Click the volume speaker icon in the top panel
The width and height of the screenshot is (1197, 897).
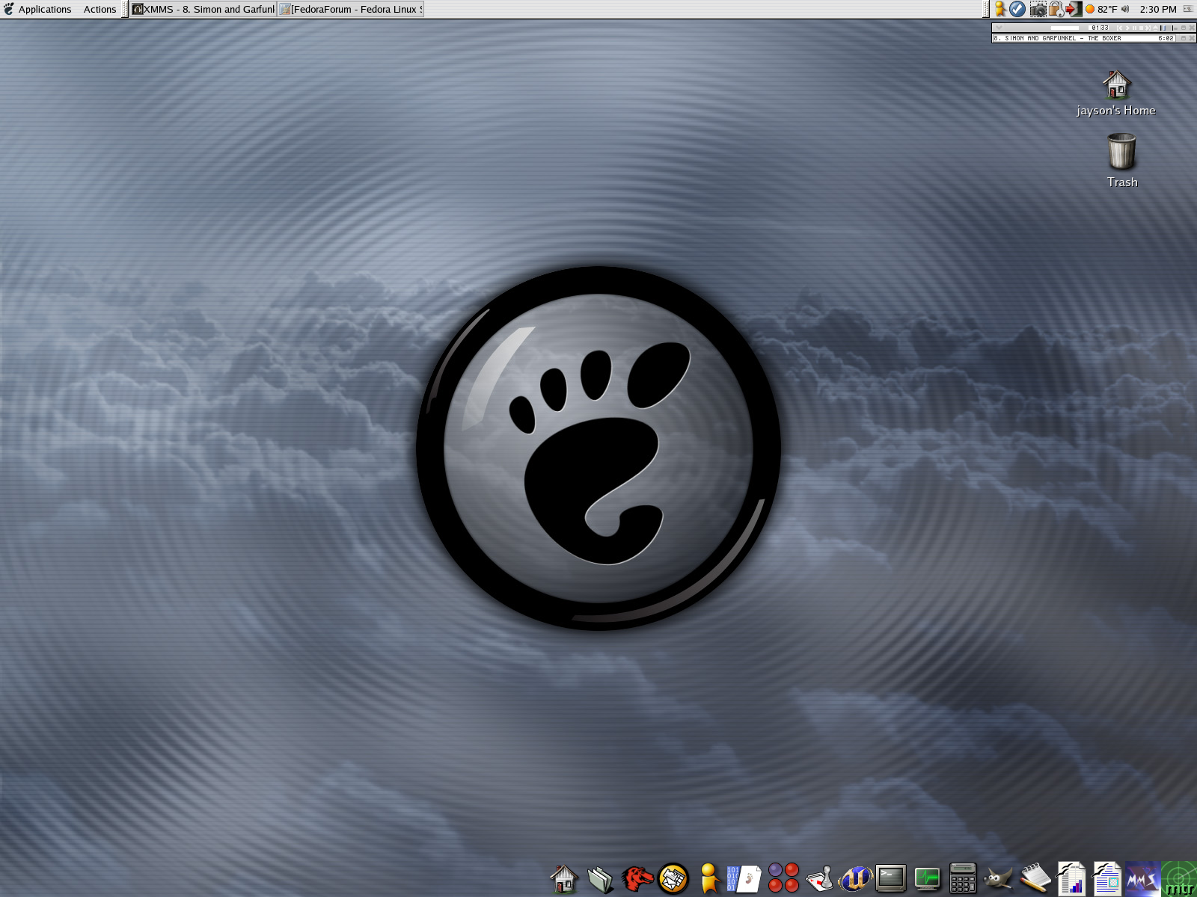tap(1125, 9)
